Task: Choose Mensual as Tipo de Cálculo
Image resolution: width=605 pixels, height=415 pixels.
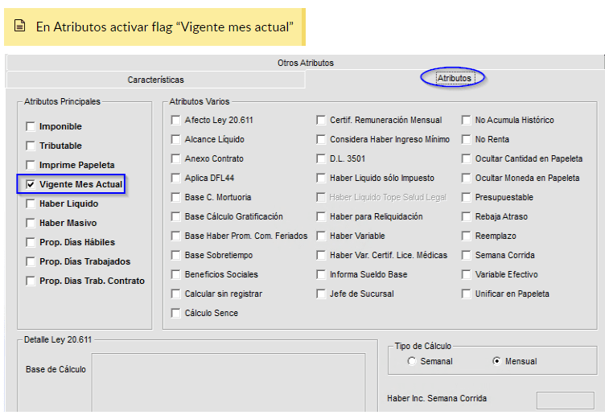Action: (496, 361)
